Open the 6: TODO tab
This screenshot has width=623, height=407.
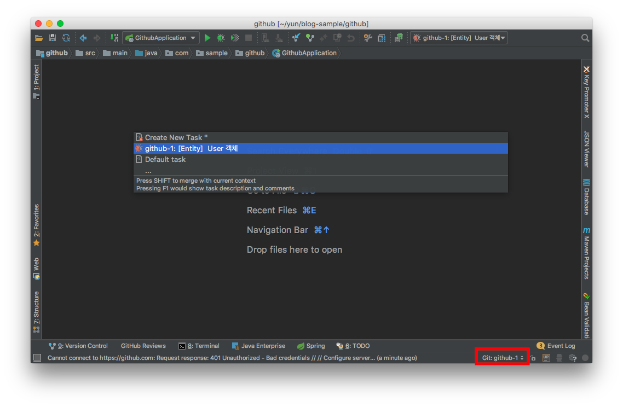click(353, 346)
